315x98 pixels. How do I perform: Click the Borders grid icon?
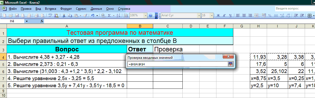pos(309,16)
